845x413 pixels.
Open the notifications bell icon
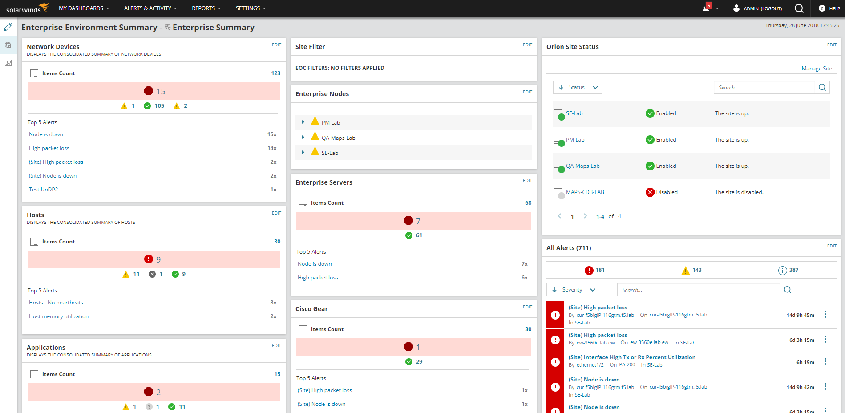click(x=706, y=8)
